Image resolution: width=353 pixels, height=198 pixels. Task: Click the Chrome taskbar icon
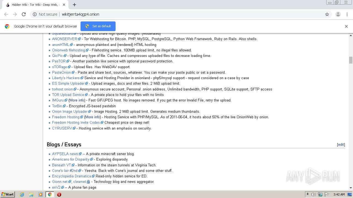50,194
